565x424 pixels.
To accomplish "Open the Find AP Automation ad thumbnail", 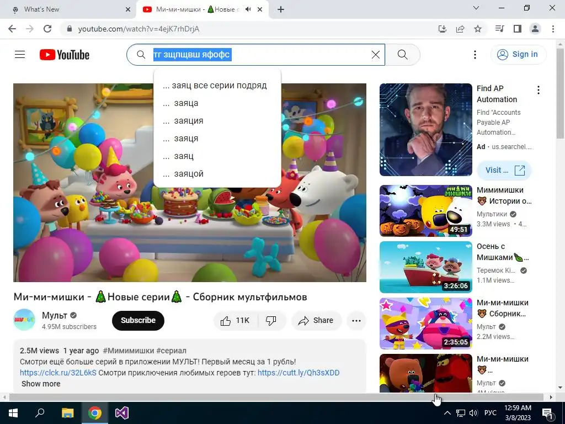I will pos(425,130).
